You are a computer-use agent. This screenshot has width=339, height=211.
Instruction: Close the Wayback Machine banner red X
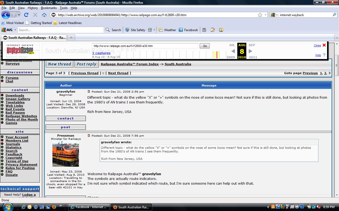point(324,45)
